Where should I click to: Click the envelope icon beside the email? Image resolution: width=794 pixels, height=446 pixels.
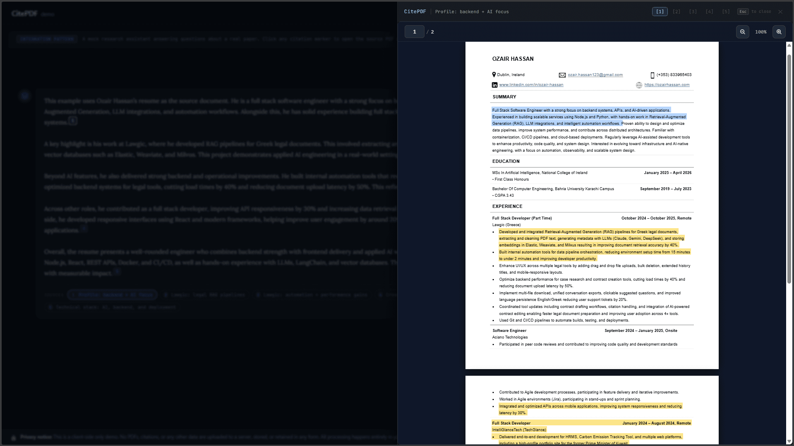pos(562,75)
